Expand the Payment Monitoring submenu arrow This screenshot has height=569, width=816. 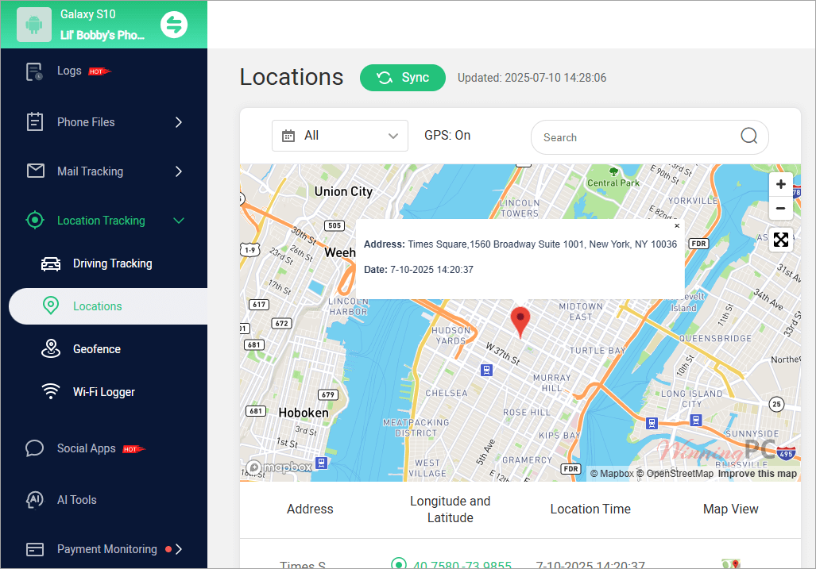(x=179, y=549)
